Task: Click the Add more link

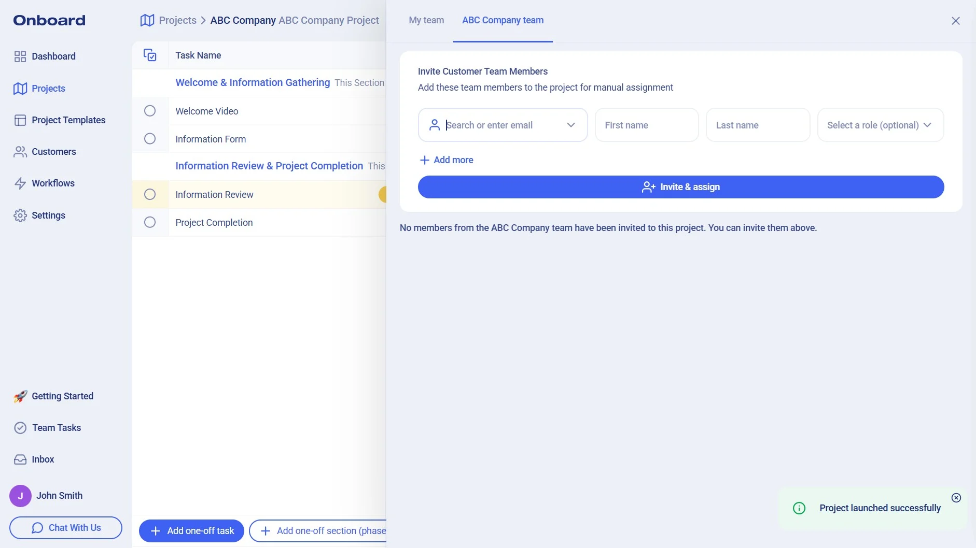Action: point(447,160)
